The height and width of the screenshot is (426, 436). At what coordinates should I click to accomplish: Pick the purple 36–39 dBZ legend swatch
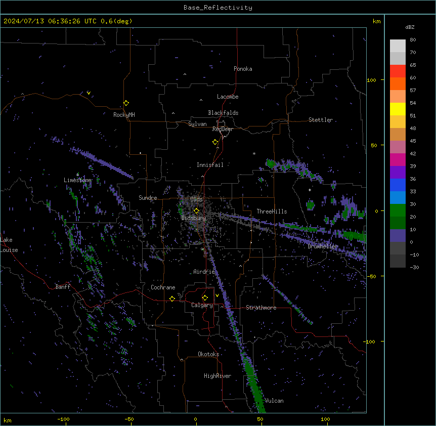(398, 173)
